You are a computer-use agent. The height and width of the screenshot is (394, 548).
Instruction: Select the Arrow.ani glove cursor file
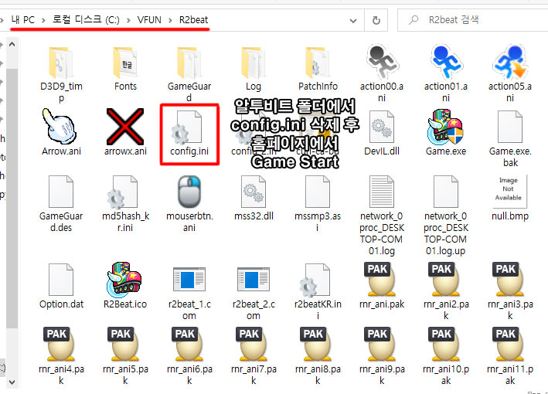pyautogui.click(x=61, y=133)
